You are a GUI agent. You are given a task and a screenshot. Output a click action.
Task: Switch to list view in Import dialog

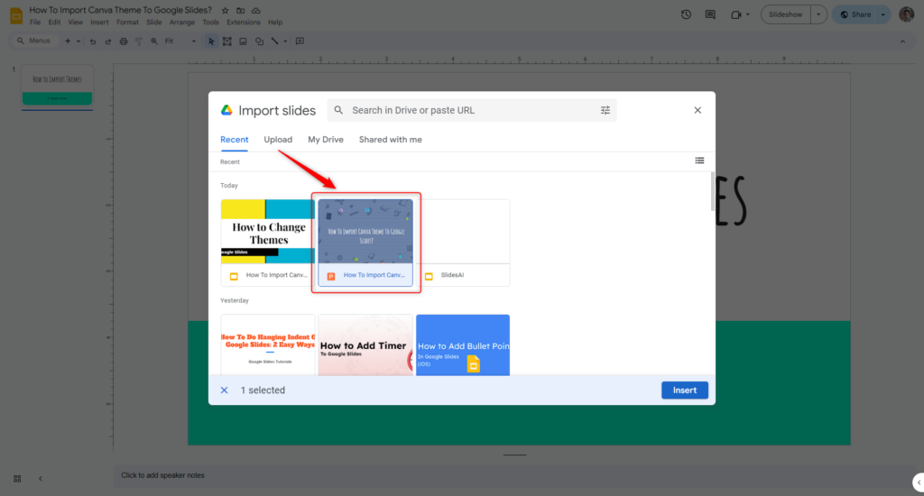click(699, 161)
